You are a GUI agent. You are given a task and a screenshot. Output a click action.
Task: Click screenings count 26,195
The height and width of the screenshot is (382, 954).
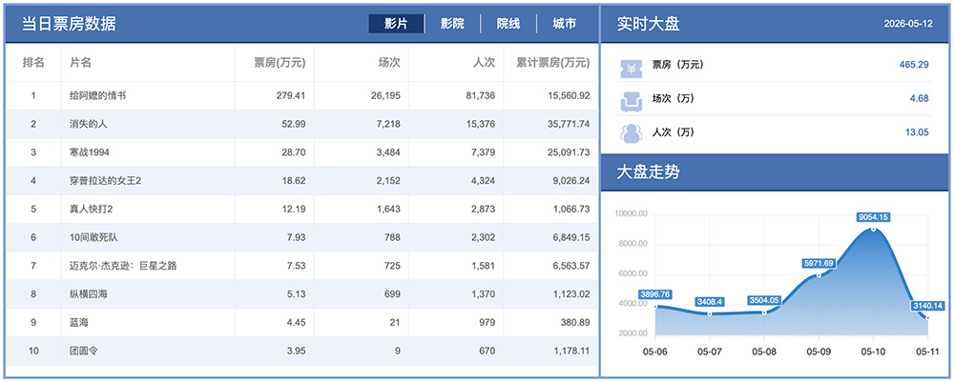[385, 96]
